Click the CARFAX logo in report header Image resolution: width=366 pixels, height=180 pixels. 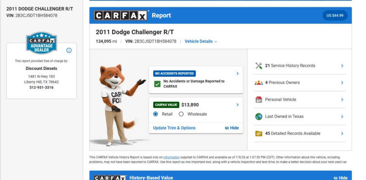tap(120, 16)
